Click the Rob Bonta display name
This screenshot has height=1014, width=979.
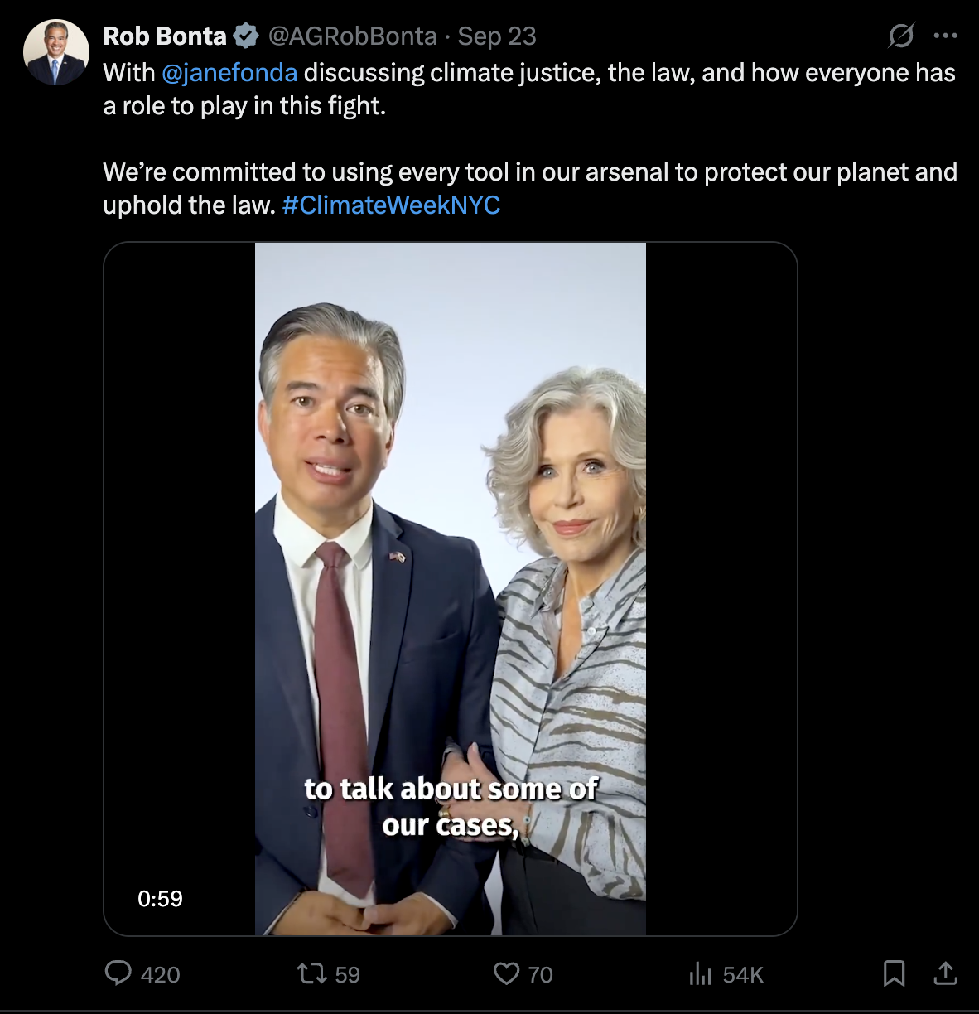[x=164, y=36]
